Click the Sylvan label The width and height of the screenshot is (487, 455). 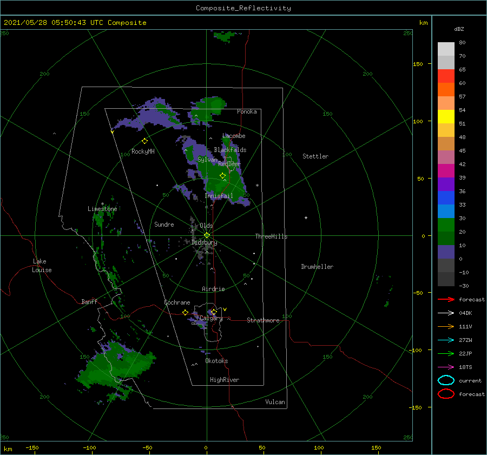pyautogui.click(x=207, y=160)
